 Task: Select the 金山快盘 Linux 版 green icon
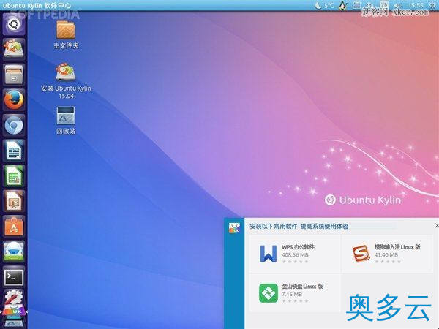(269, 293)
